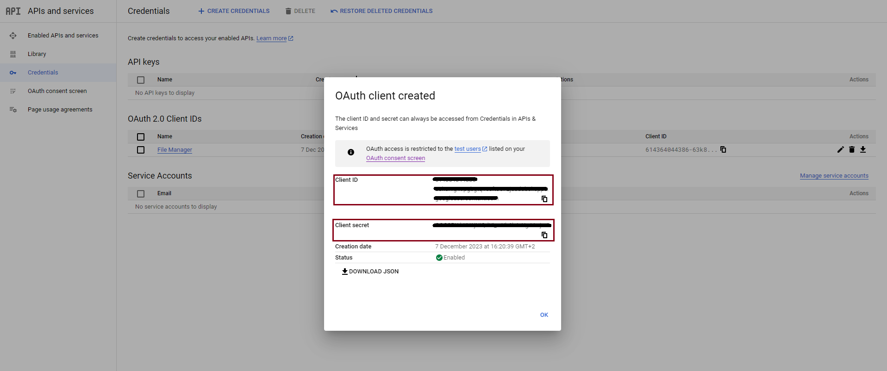Go to OAuth consent screen in sidebar

pyautogui.click(x=58, y=91)
